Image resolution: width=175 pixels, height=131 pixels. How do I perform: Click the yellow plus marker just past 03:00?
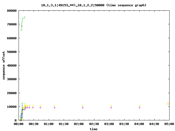(x=111, y=105)
